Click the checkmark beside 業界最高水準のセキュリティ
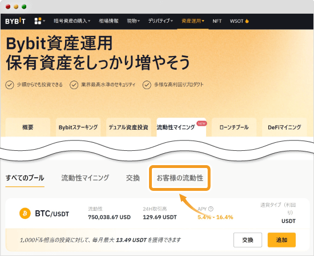Screen dimensions: 314x256 (x=74, y=85)
